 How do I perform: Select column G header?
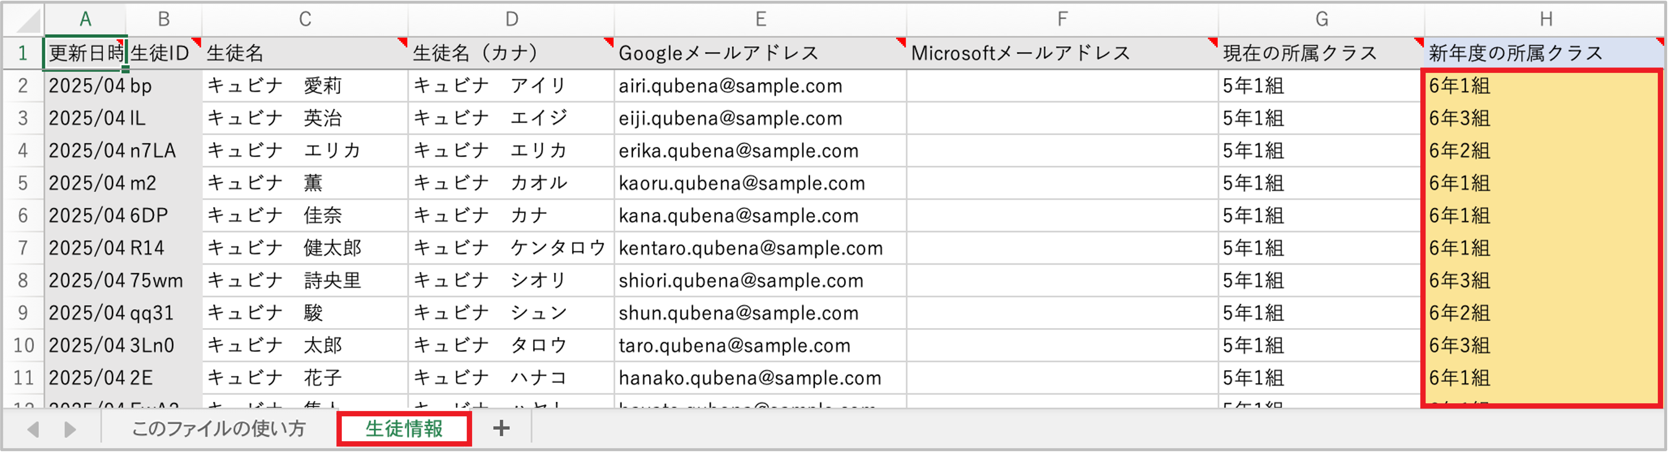[x=1321, y=20]
